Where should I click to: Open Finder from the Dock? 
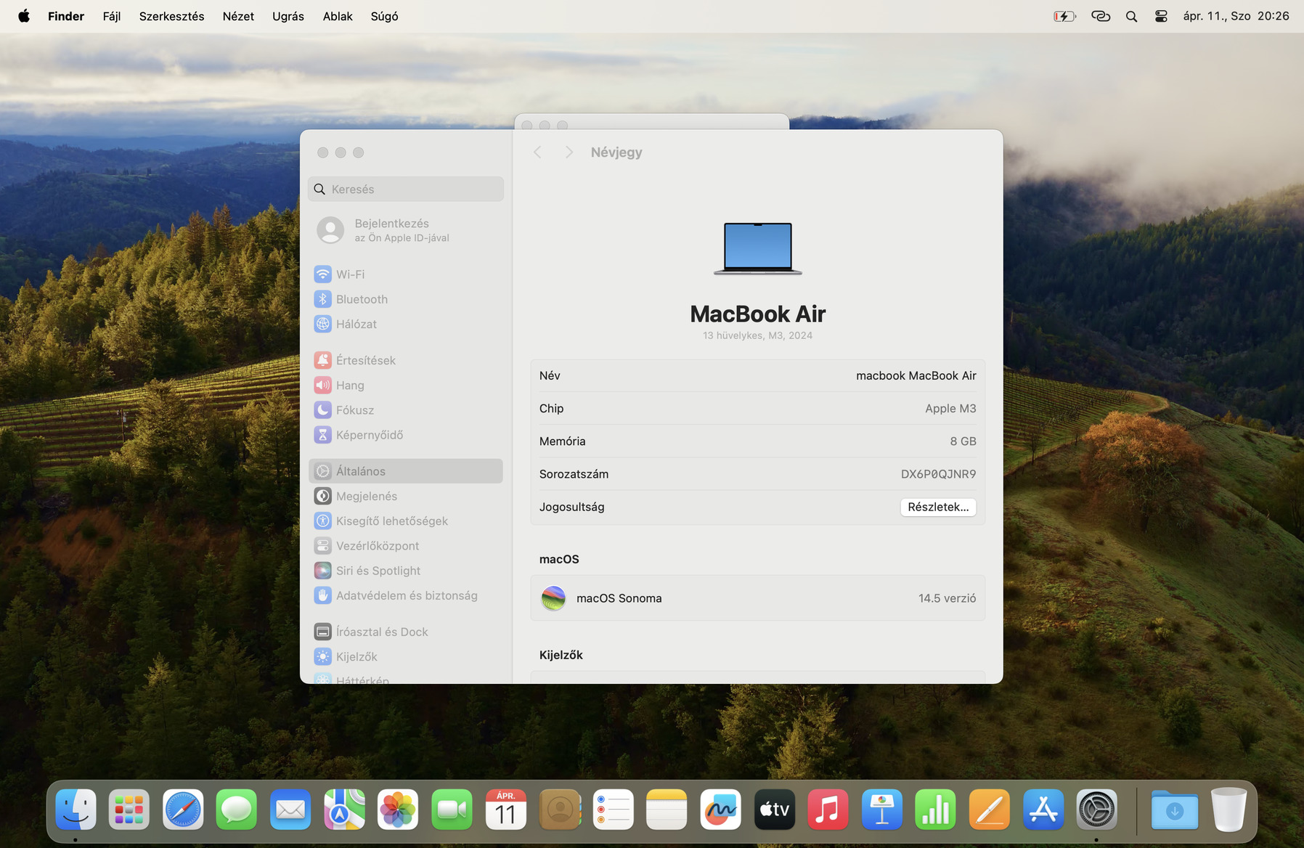pos(76,810)
